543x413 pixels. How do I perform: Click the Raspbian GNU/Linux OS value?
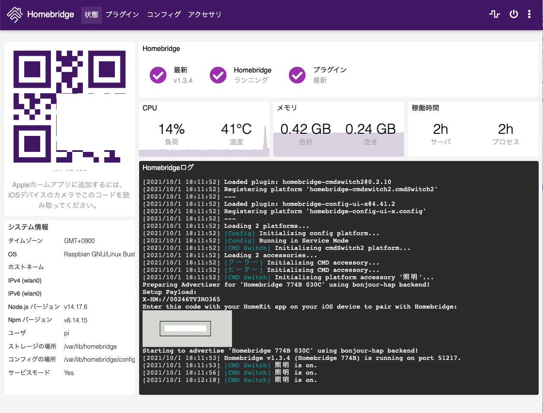coord(99,254)
